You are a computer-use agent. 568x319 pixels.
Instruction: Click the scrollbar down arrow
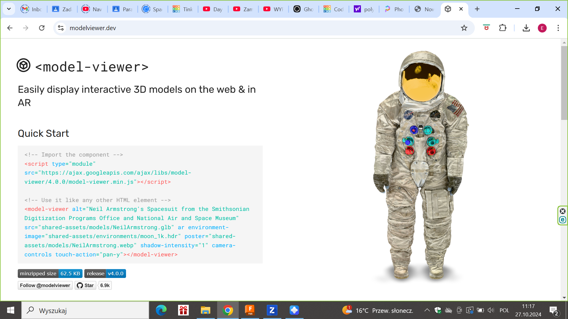click(x=564, y=298)
